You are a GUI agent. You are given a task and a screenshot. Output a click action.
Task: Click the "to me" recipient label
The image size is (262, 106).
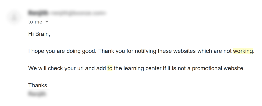35,22
